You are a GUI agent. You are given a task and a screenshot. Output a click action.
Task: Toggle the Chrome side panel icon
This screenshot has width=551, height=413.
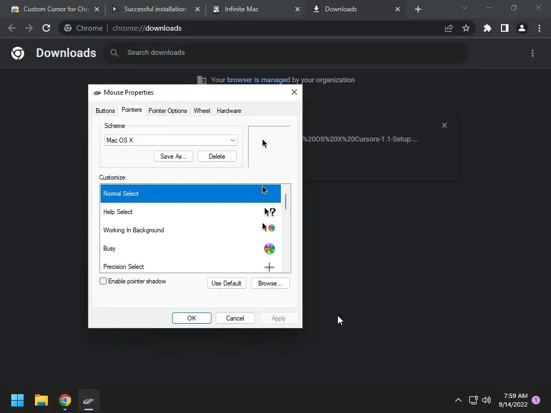pos(505,28)
